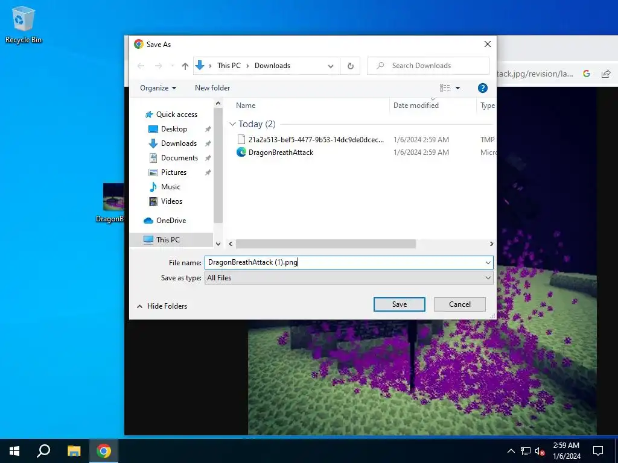
Task: Open the view options dropdown arrow
Action: coord(458,88)
